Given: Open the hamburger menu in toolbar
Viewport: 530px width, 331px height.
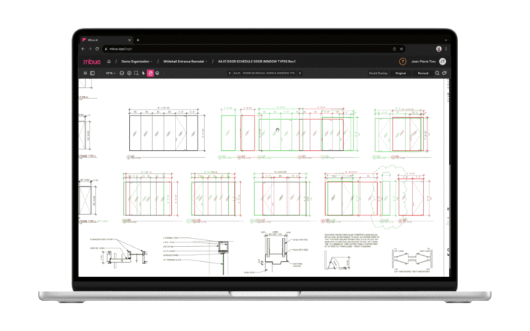Looking at the screenshot, I should (85, 74).
